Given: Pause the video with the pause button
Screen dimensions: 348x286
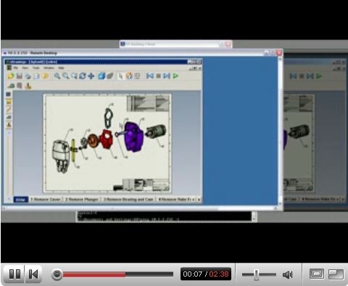Looking at the screenshot, I should (14, 274).
